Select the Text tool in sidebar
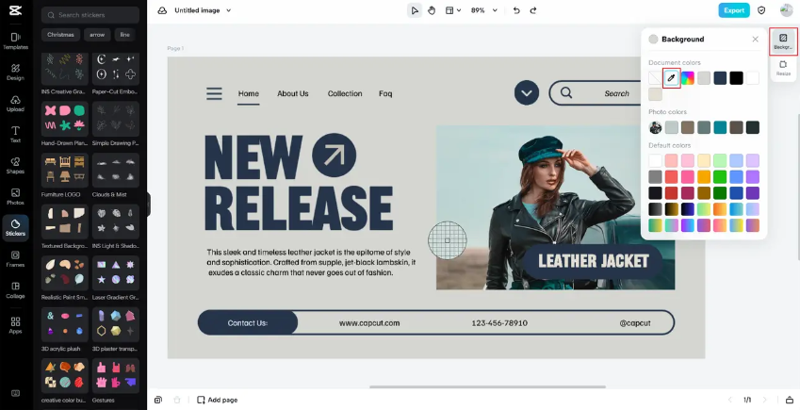Screen dimensions: 800x410 click(x=15, y=134)
